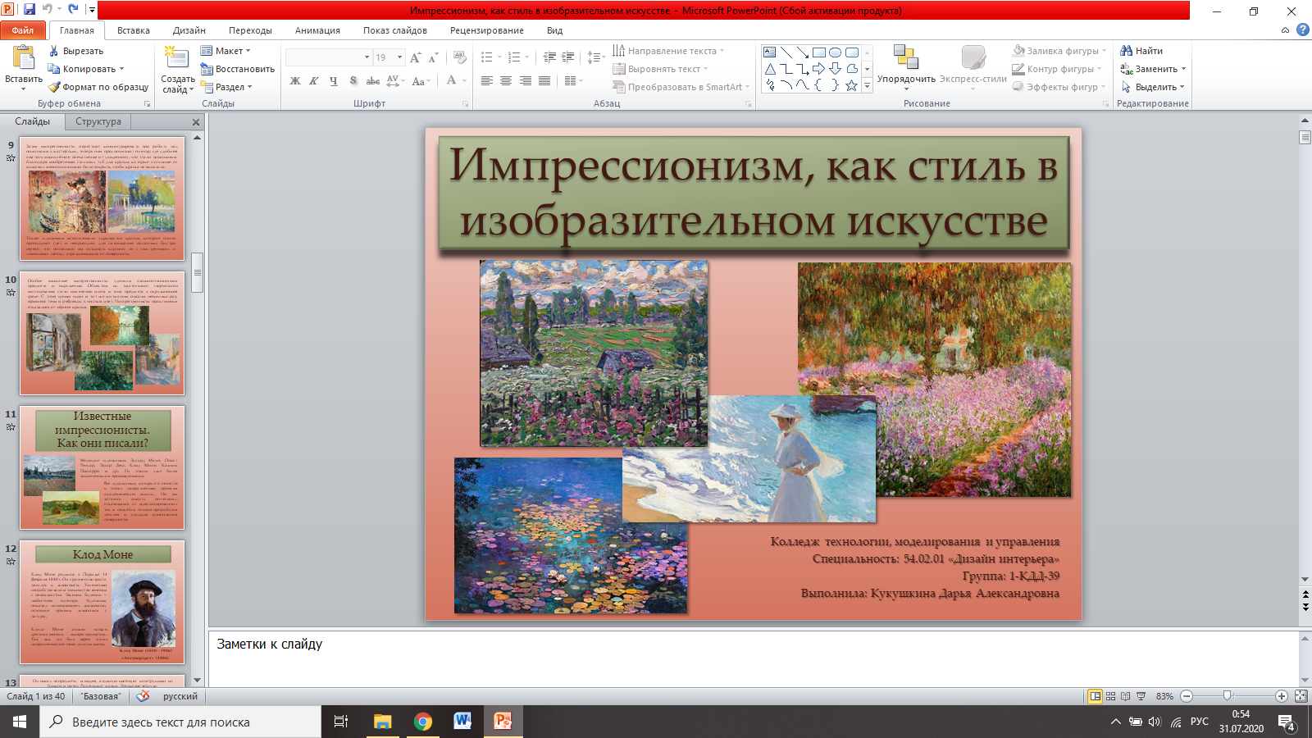Switch to the Design (Дизайн) tab
1312x738 pixels.
tap(189, 30)
